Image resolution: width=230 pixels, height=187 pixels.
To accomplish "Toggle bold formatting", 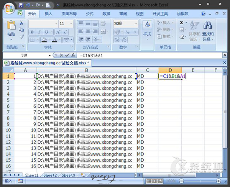I will pyautogui.click(x=32, y=32).
